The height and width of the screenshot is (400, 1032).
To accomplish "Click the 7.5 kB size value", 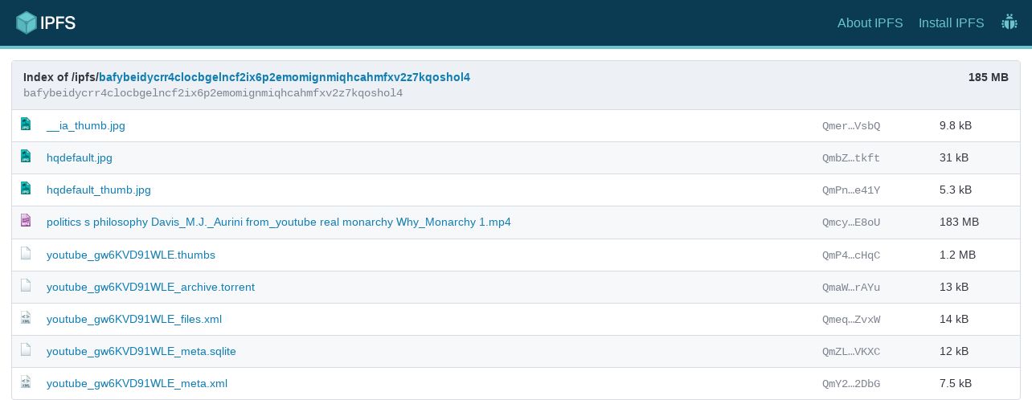I will (956, 383).
